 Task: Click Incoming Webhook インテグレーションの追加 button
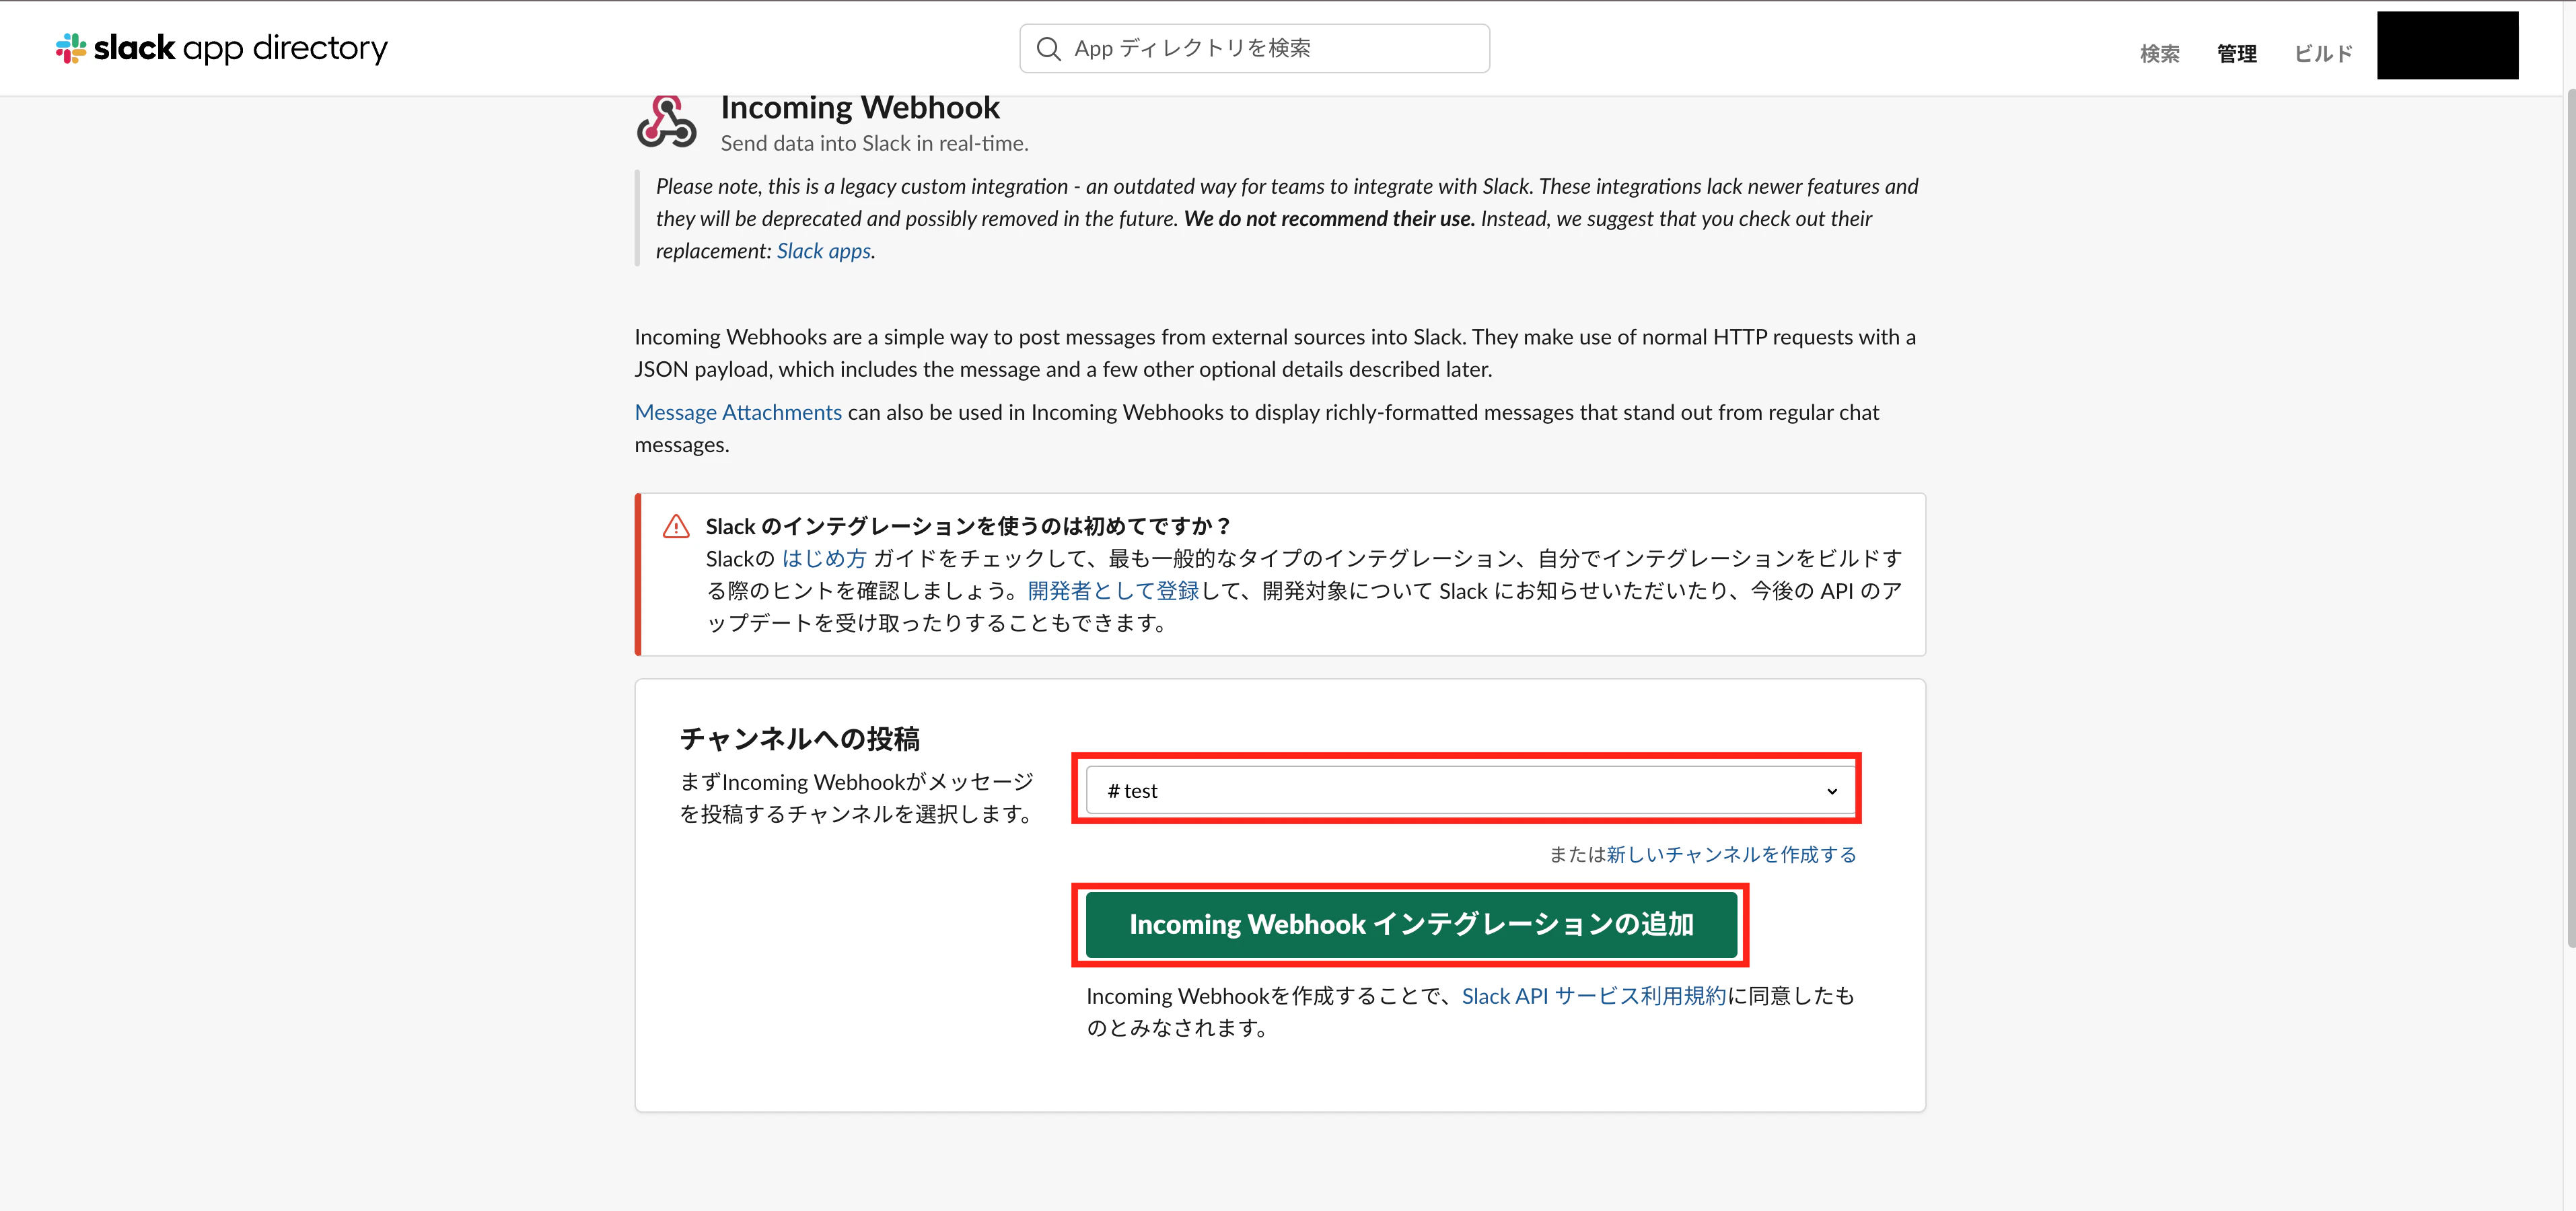pos(1411,924)
